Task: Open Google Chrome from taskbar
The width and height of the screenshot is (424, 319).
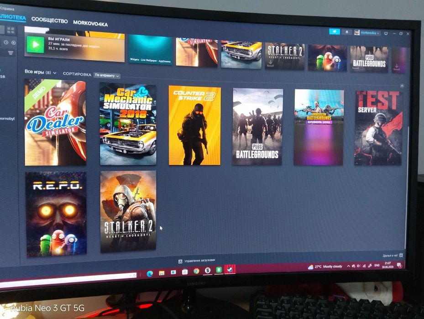Action: 196,271
